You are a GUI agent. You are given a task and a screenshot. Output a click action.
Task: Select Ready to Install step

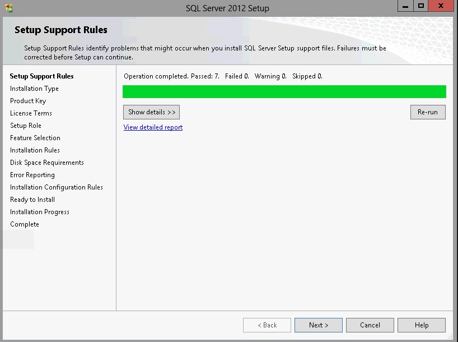point(32,200)
